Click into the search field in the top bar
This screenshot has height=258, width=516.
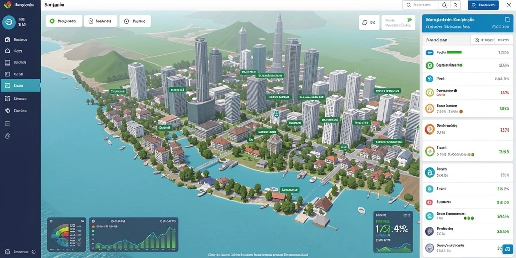pyautogui.click(x=420, y=5)
